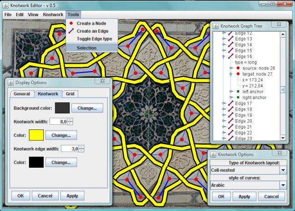Choose Selection in Tools menu

pos(92,48)
